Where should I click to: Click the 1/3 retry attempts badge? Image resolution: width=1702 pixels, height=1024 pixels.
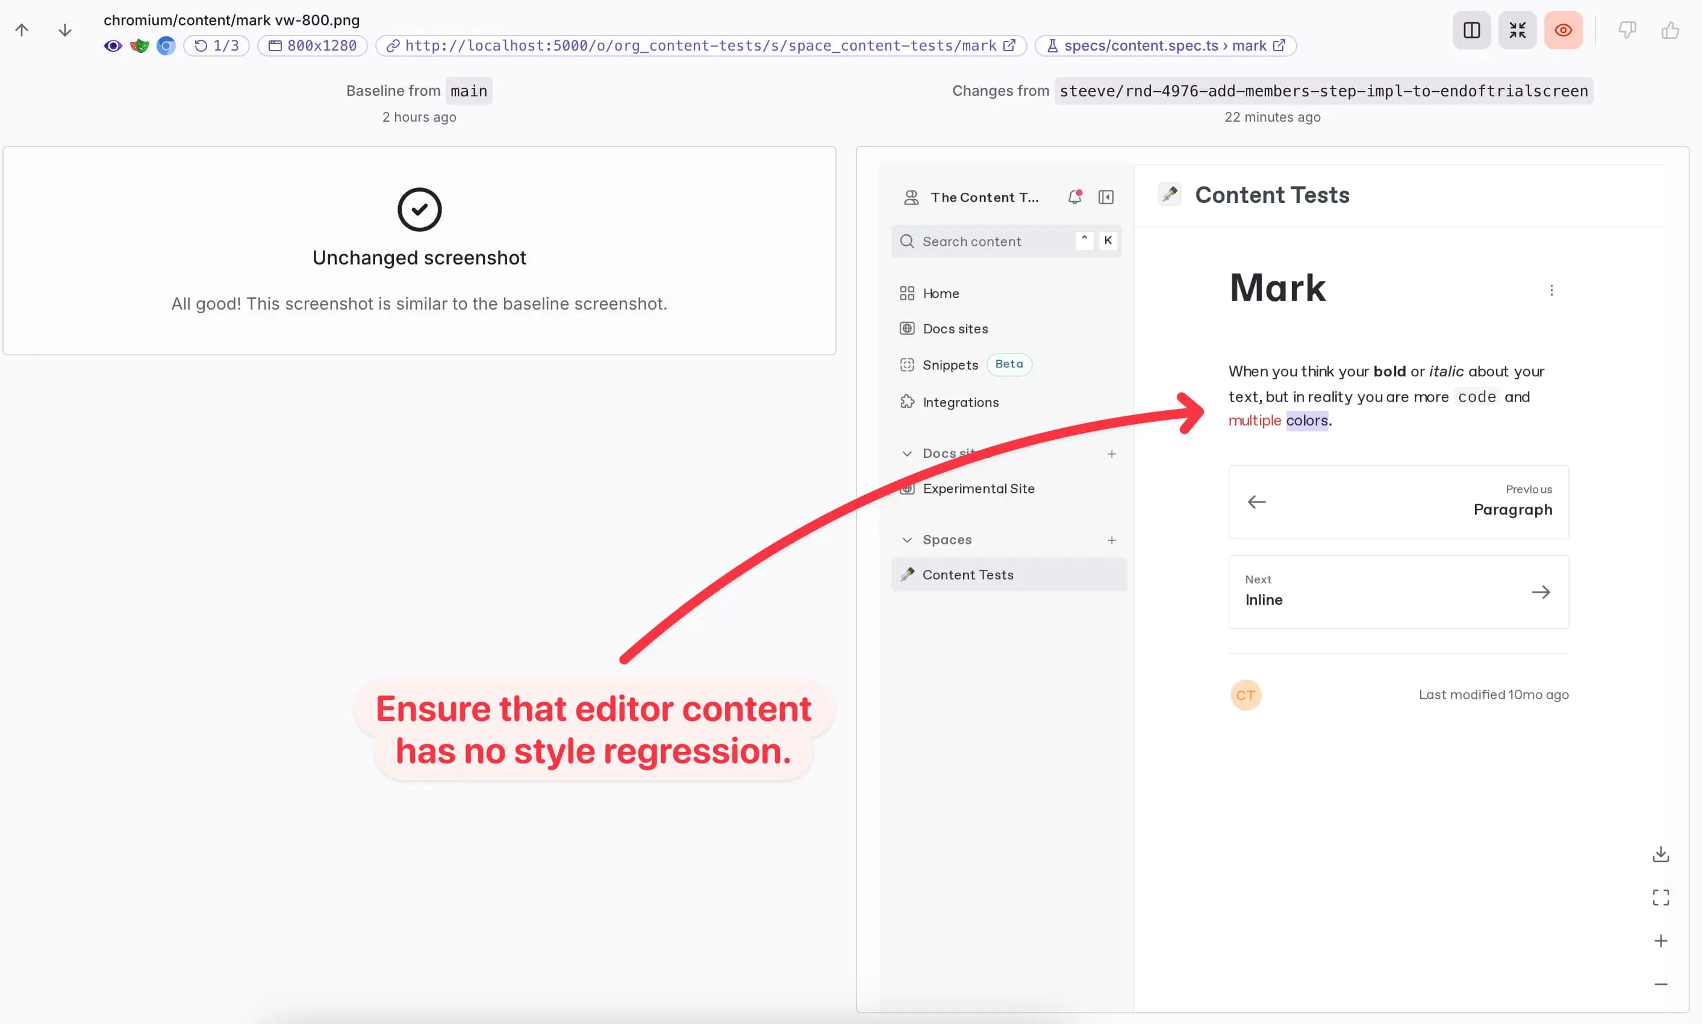[217, 46]
